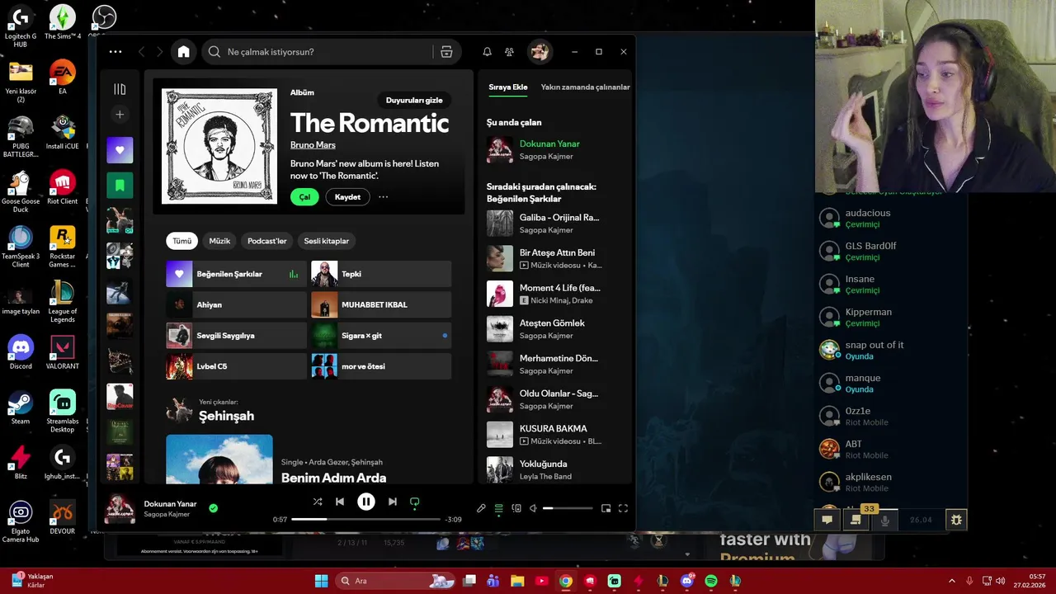
Task: Open the Steam desktop shortcut
Action: click(x=21, y=408)
